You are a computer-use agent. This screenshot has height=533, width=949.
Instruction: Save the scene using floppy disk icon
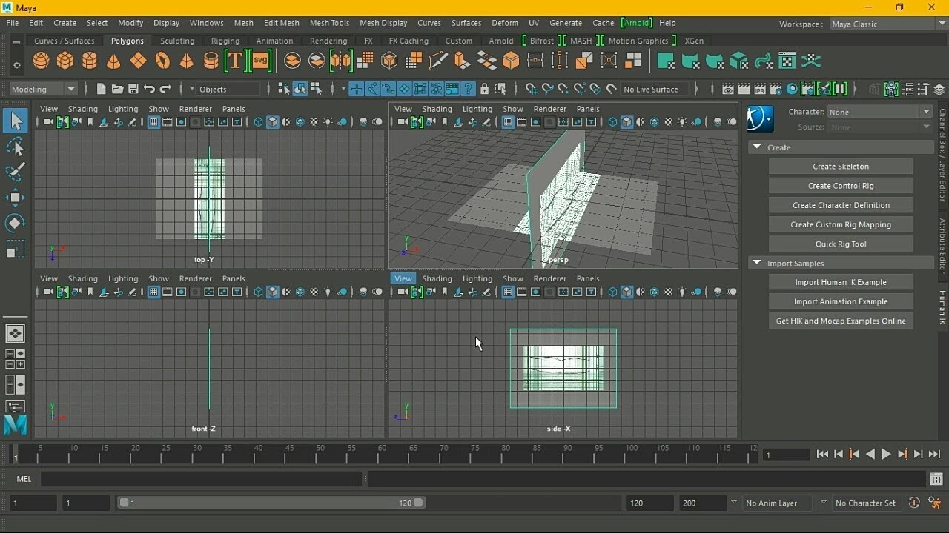(x=133, y=89)
